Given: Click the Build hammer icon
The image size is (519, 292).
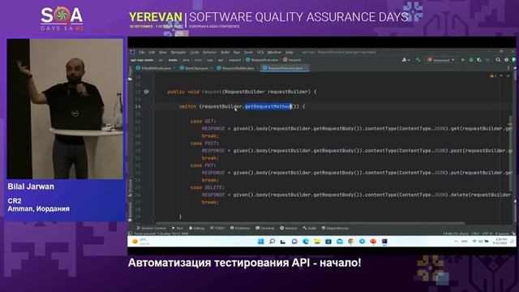Looking at the screenshot, I should (418, 60).
